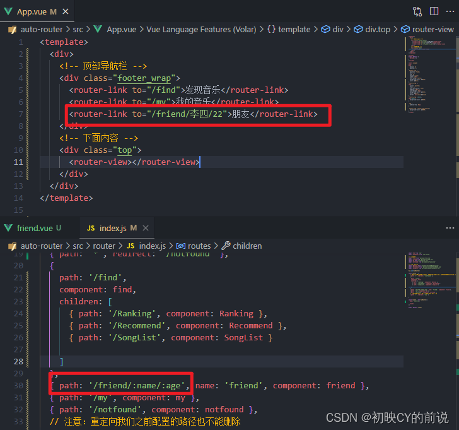Viewport: 459px width, 430px height.
Task: Click line number 28 in index.js
Action: coord(18,361)
